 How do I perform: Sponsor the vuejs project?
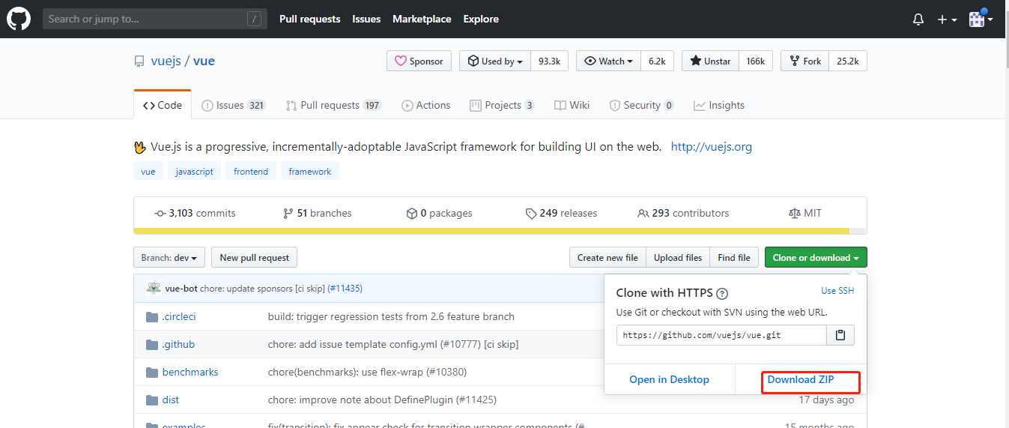pos(419,61)
